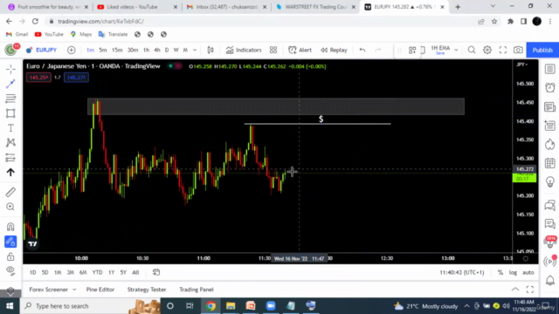Undo the last chart action
Viewport: 559px width, 314px height.
[362, 51]
